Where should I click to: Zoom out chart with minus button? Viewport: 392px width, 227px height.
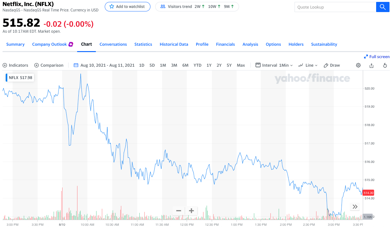pyautogui.click(x=179, y=211)
